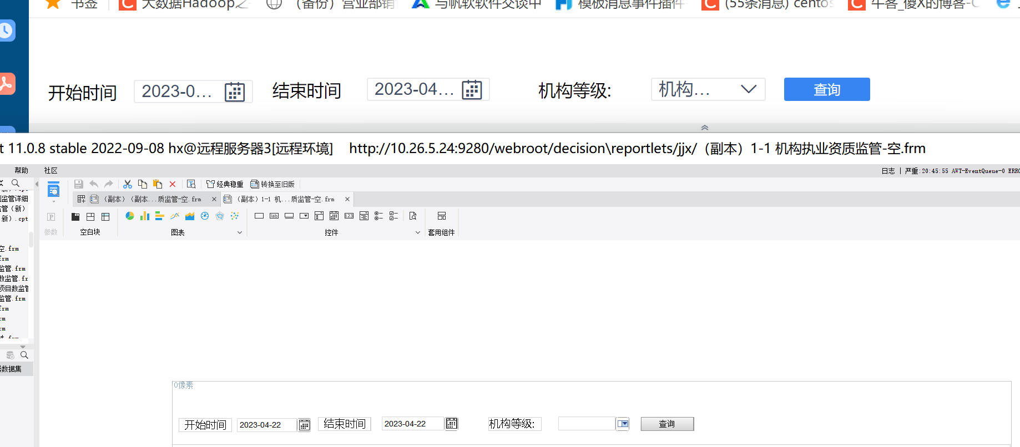1020x447 pixels.
Task: Open the 经典稳重 theme button
Action: click(x=225, y=184)
